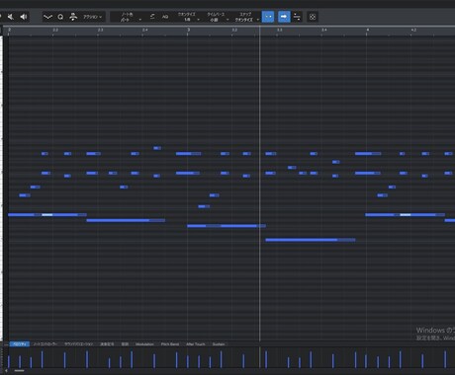Open the クオンタイズ value dropdown
This screenshot has width=455, height=375.
pos(188,17)
